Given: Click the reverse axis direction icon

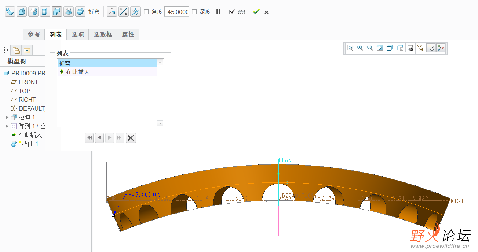Looking at the screenshot, I should [x=124, y=12].
